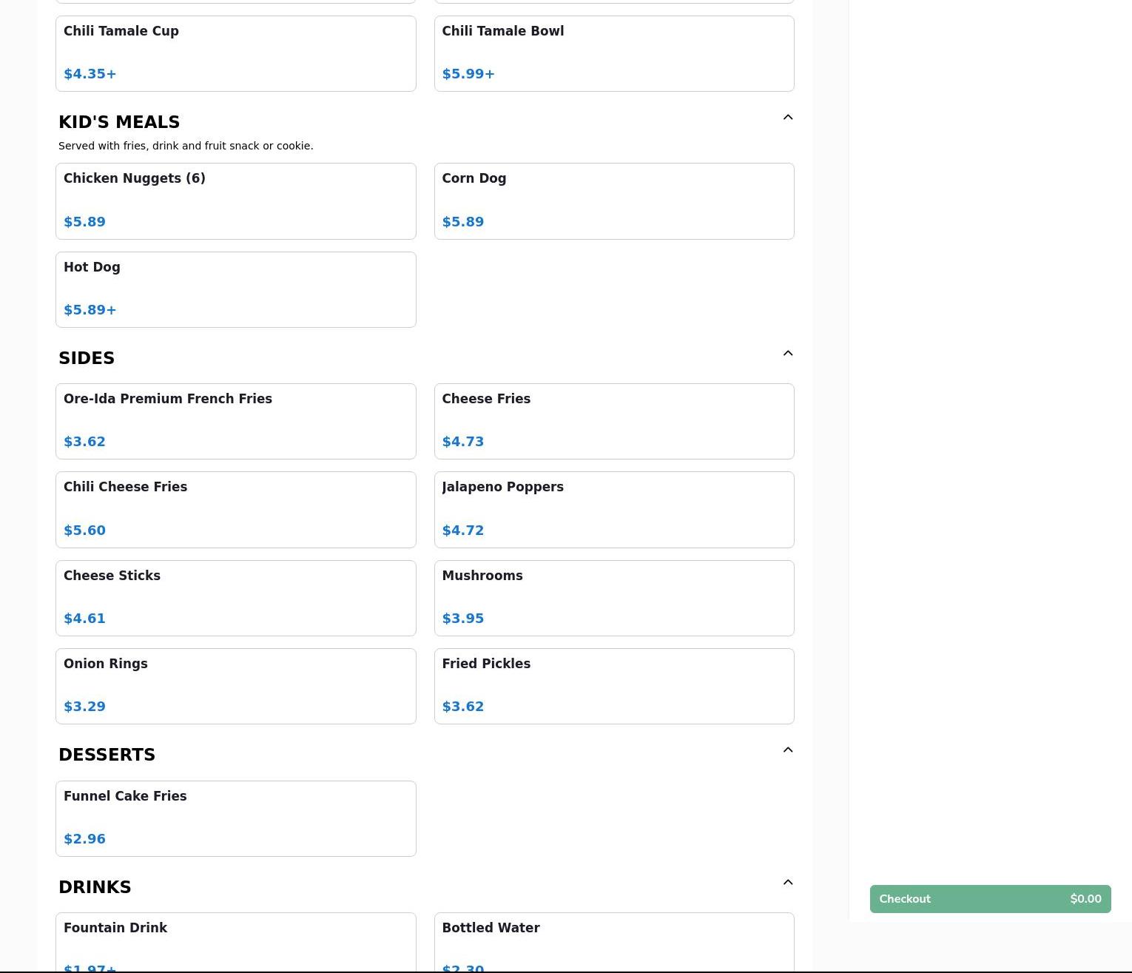Select the Jalapeno Poppers card
Screen dimensions: 1132x973
(x=613, y=509)
